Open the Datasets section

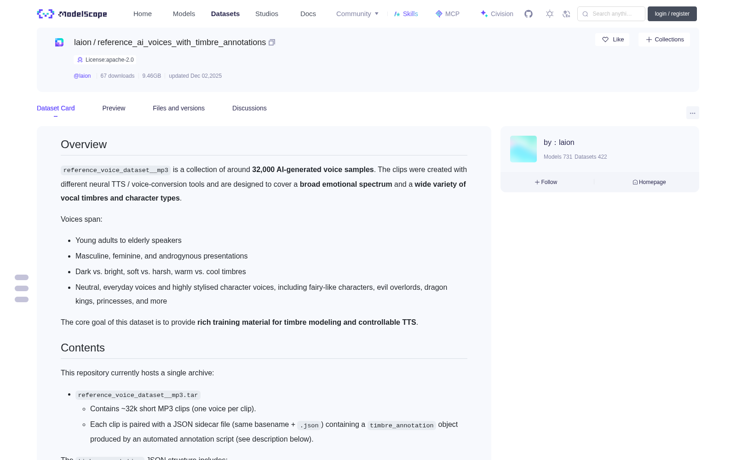tap(225, 14)
